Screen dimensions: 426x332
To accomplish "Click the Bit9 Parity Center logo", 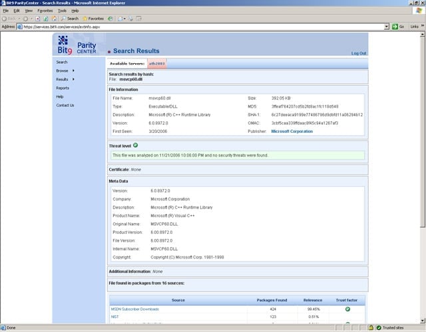I will (77, 44).
